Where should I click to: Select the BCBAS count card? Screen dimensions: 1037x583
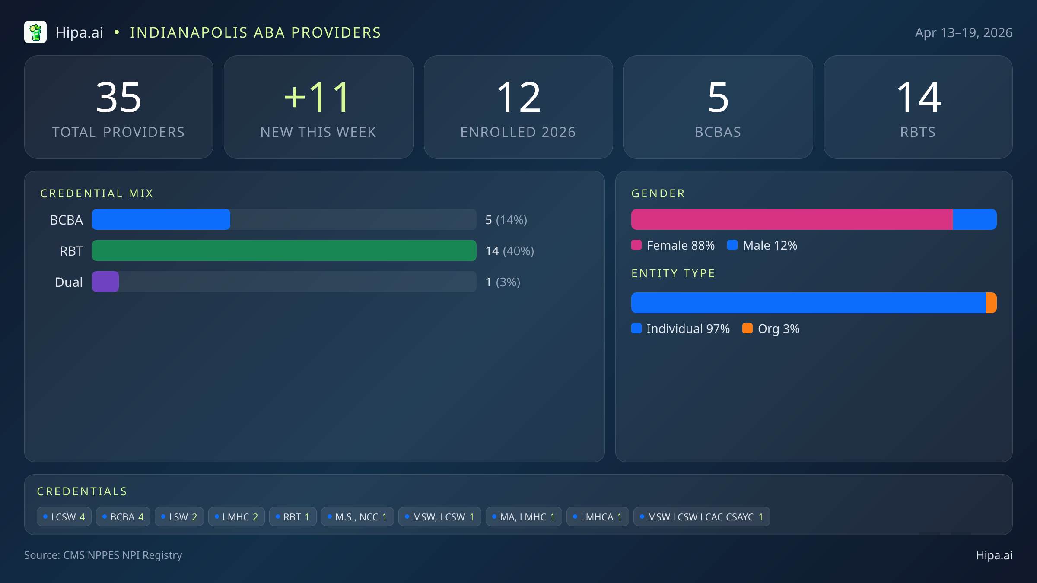[x=718, y=107]
